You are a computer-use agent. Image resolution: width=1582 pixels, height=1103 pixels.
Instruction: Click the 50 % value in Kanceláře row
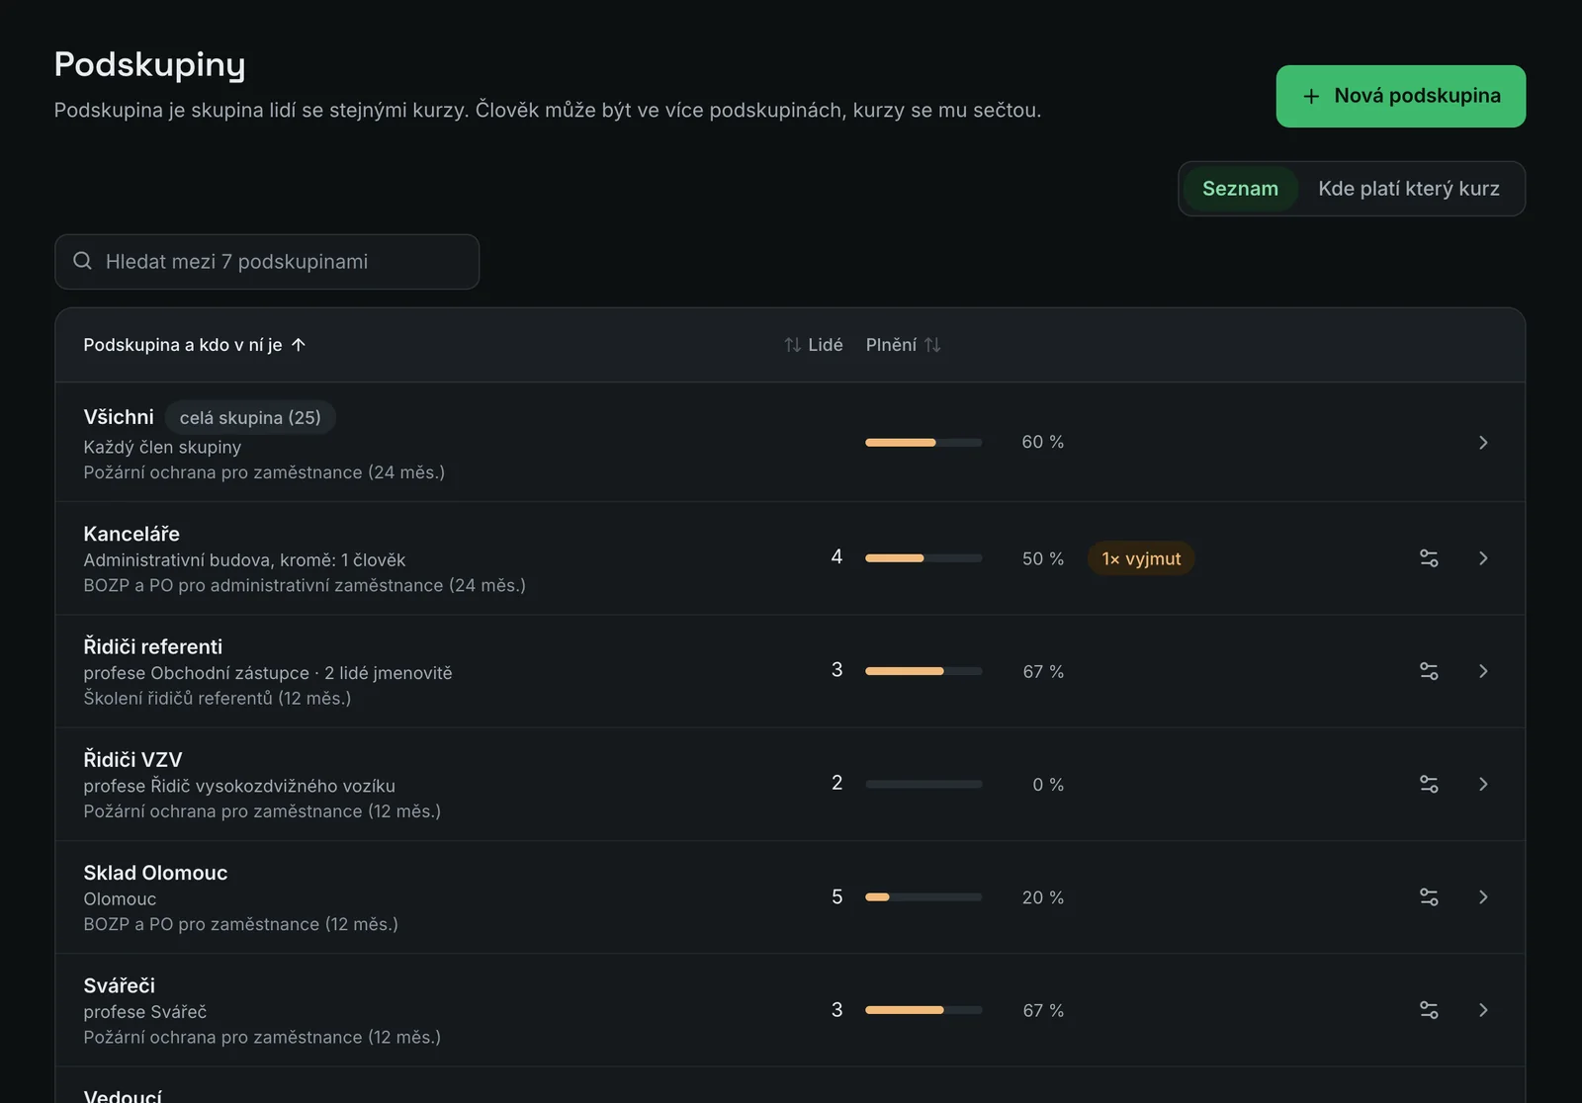(1043, 558)
